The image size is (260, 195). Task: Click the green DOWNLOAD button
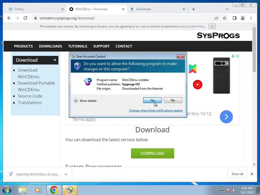point(152,153)
